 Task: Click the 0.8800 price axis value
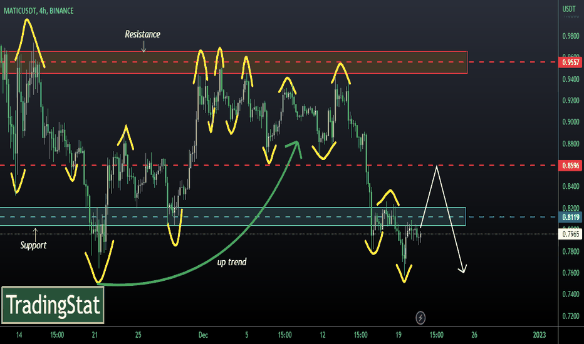click(571, 144)
